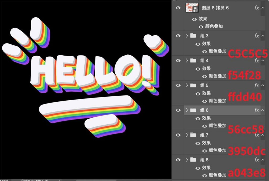Hide the selected group 组 6
Screen dimensions: 269x181
(178, 110)
